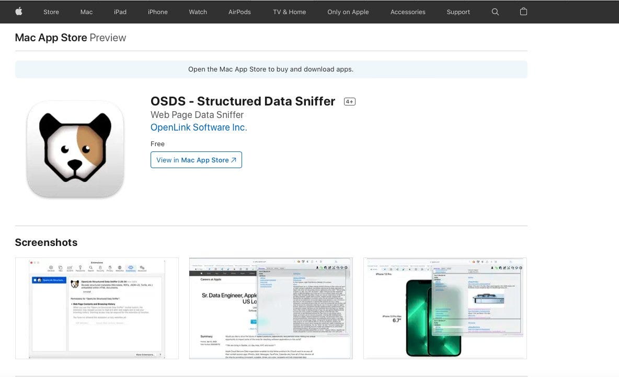Open the Watch menu item
The height and width of the screenshot is (377, 619).
coord(198,12)
